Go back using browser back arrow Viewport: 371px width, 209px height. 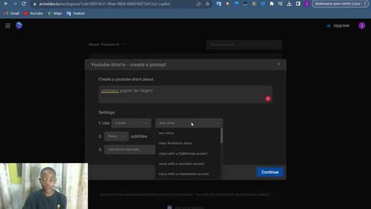6,4
